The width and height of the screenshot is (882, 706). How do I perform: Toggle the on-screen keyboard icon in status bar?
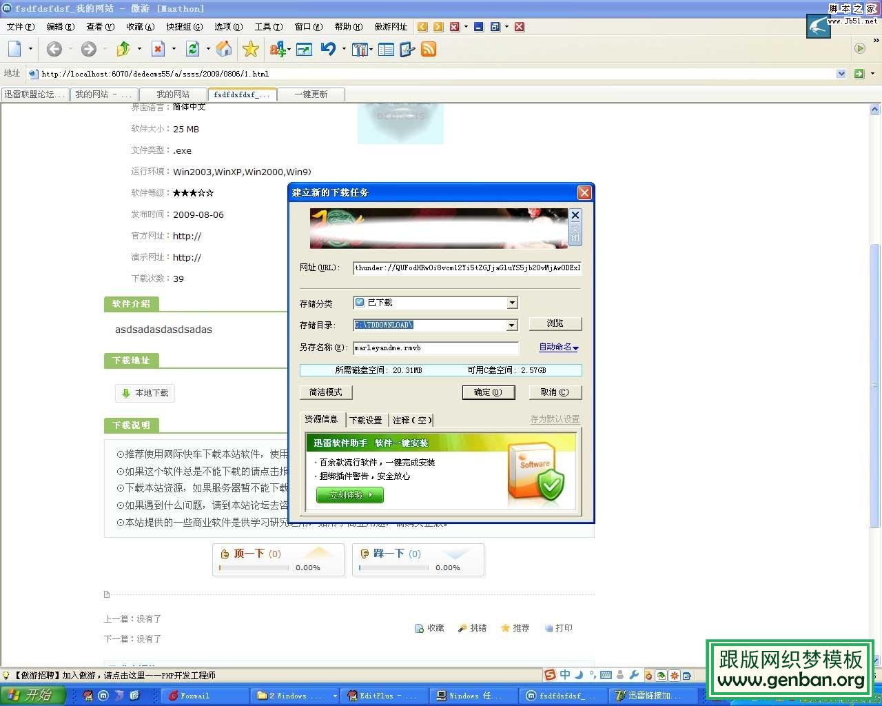[x=605, y=674]
